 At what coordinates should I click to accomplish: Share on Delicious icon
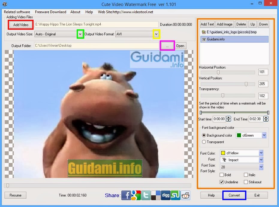(x=156, y=195)
